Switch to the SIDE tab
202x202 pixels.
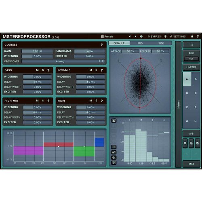tap(161, 43)
